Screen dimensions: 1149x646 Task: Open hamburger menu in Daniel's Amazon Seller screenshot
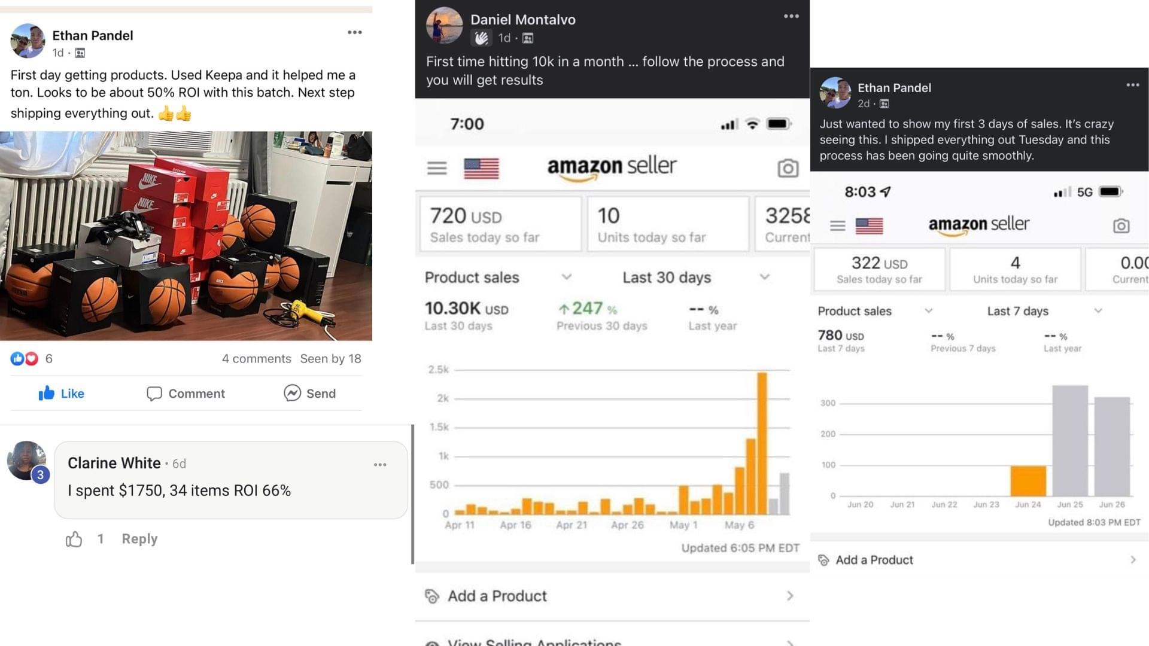(x=437, y=168)
